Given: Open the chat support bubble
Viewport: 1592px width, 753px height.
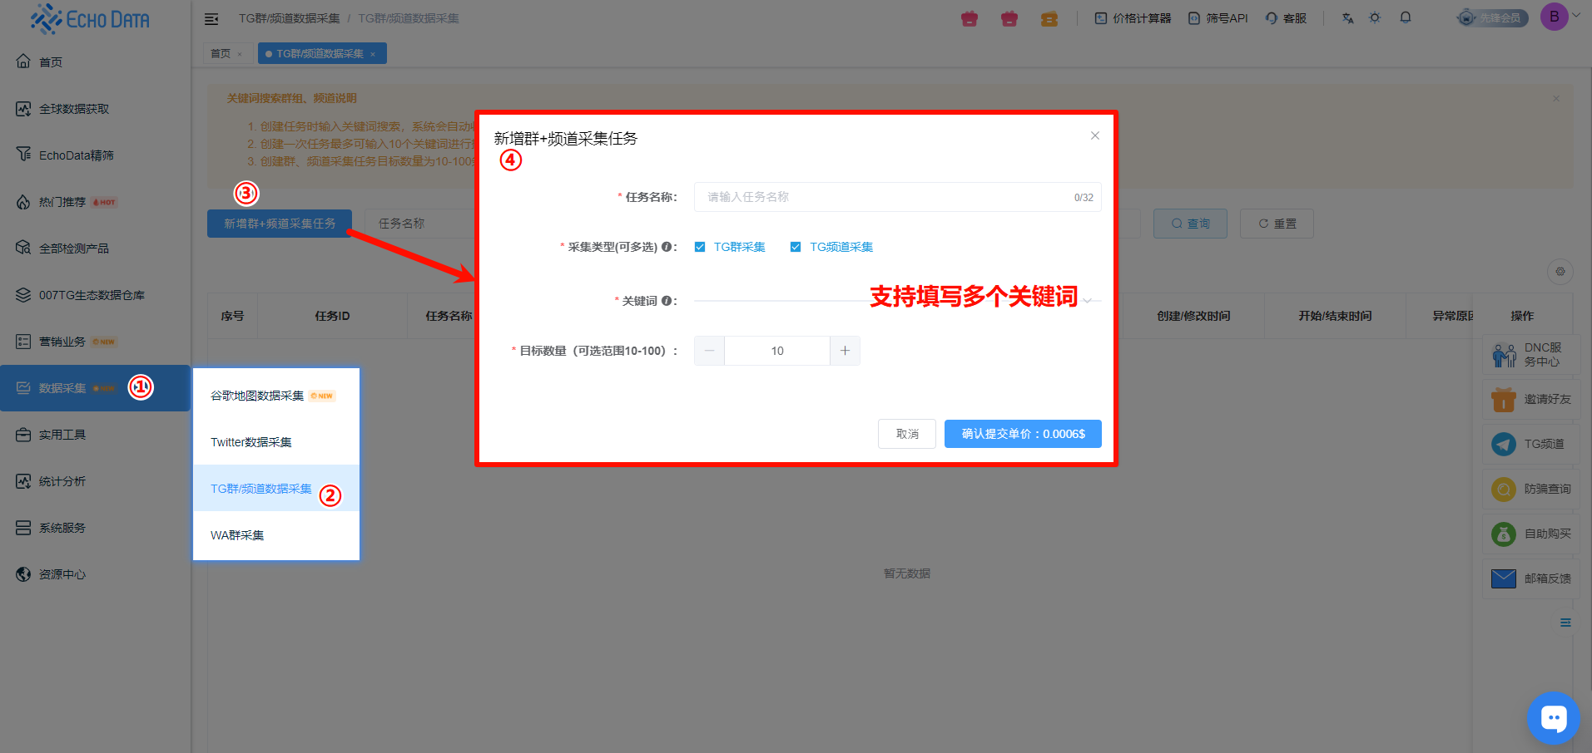Looking at the screenshot, I should tap(1553, 717).
